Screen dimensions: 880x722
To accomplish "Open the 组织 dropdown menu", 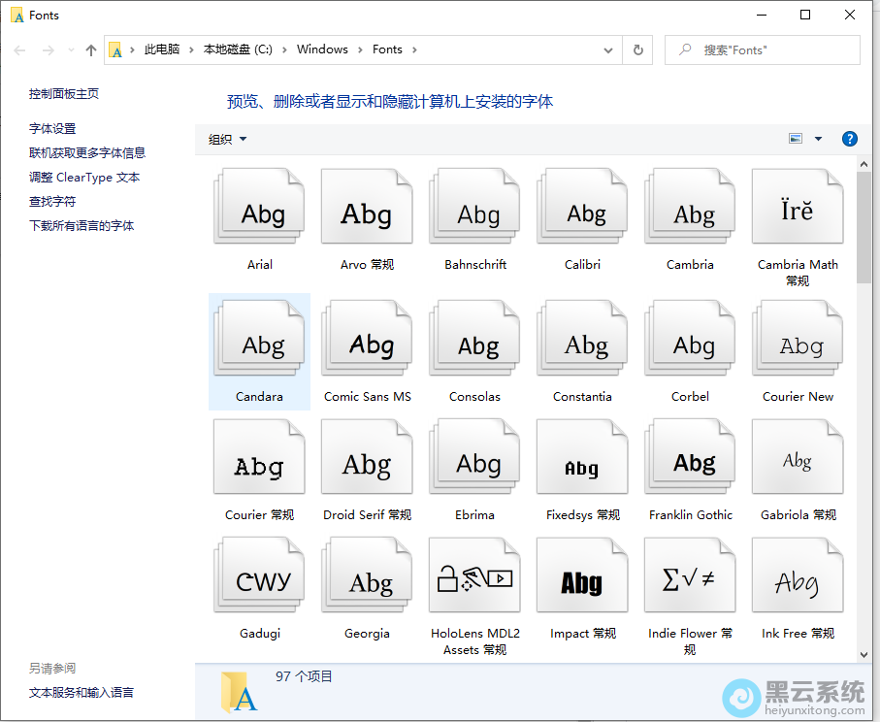I will [228, 139].
